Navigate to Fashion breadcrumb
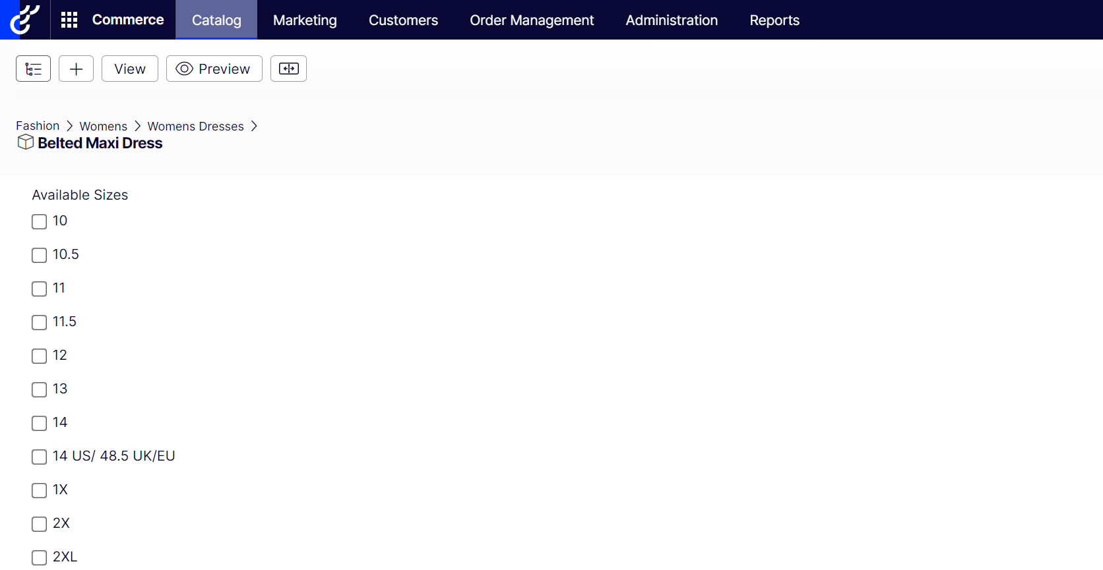The width and height of the screenshot is (1103, 570). click(x=38, y=126)
